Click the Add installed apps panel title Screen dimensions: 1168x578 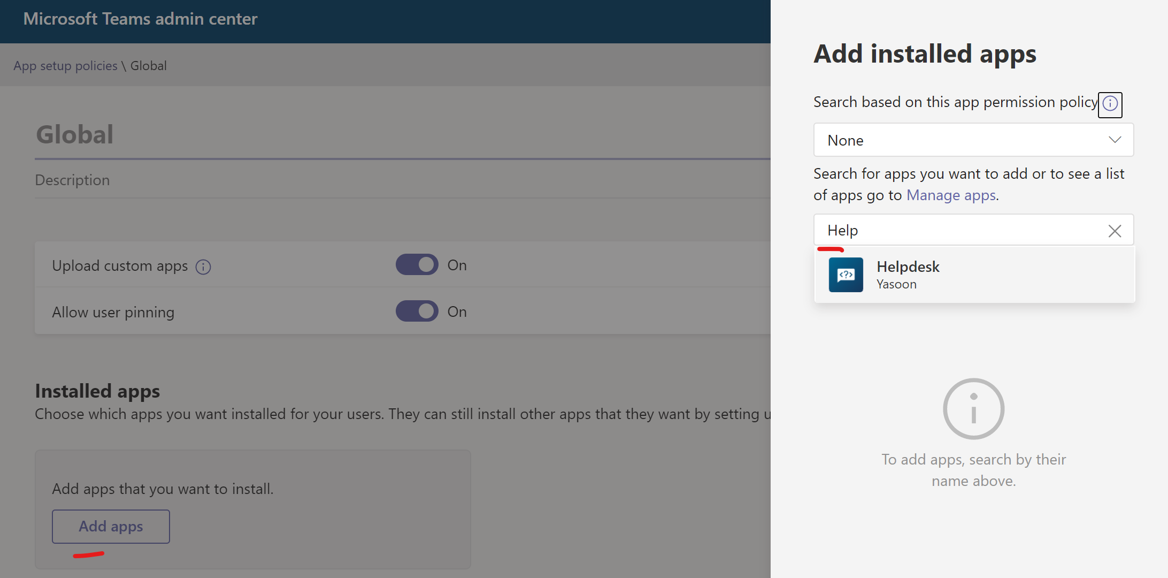[925, 54]
